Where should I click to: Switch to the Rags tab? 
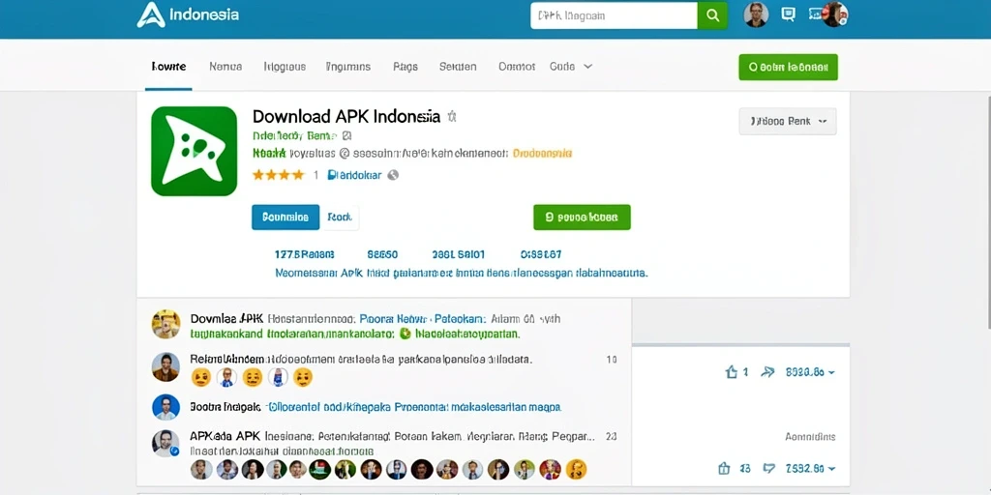click(x=405, y=67)
